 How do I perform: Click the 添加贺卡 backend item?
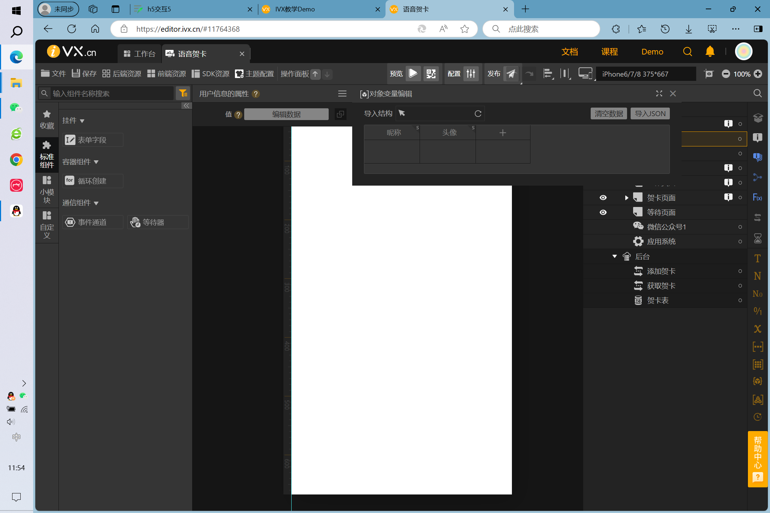click(x=661, y=271)
